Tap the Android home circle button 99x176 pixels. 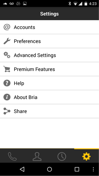50,169
